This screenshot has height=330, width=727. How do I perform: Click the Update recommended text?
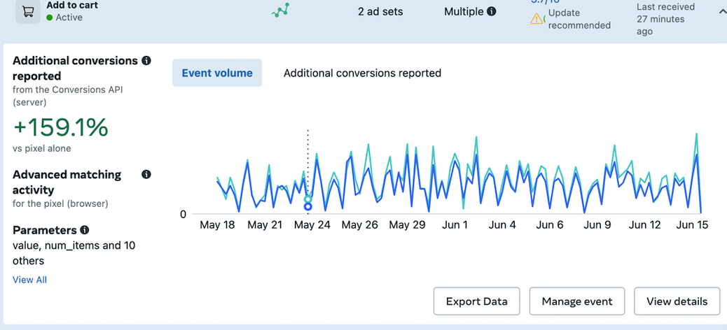(x=579, y=18)
